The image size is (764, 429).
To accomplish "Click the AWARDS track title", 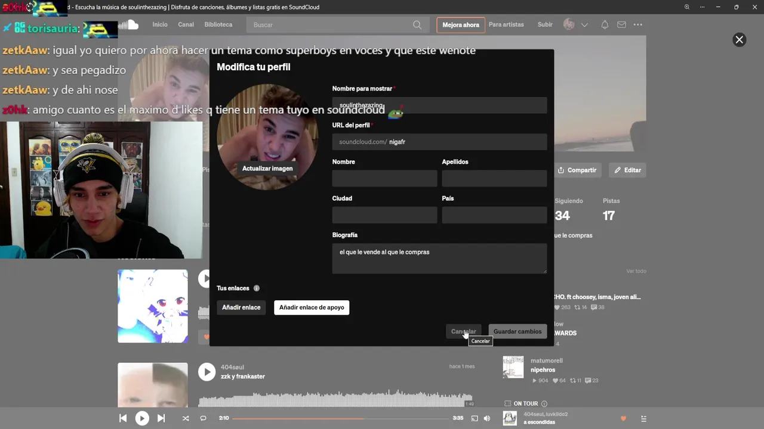I will (565, 333).
